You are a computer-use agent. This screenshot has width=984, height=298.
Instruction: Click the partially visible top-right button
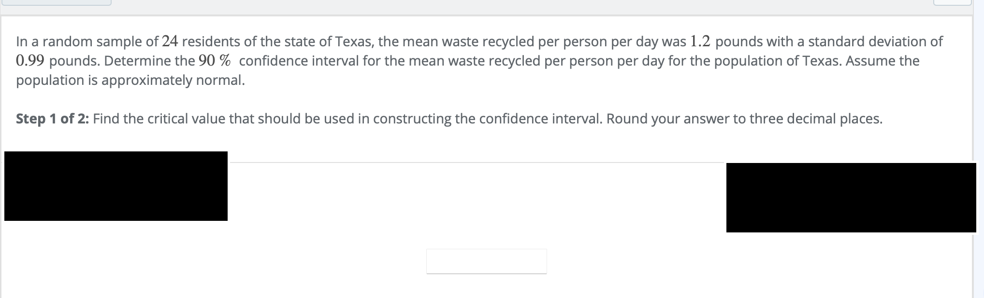pos(952,2)
